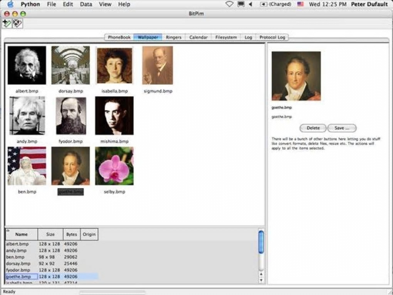Click the battery Charged indicator
Viewport: 393px width, 295px height.
(x=275, y=4)
